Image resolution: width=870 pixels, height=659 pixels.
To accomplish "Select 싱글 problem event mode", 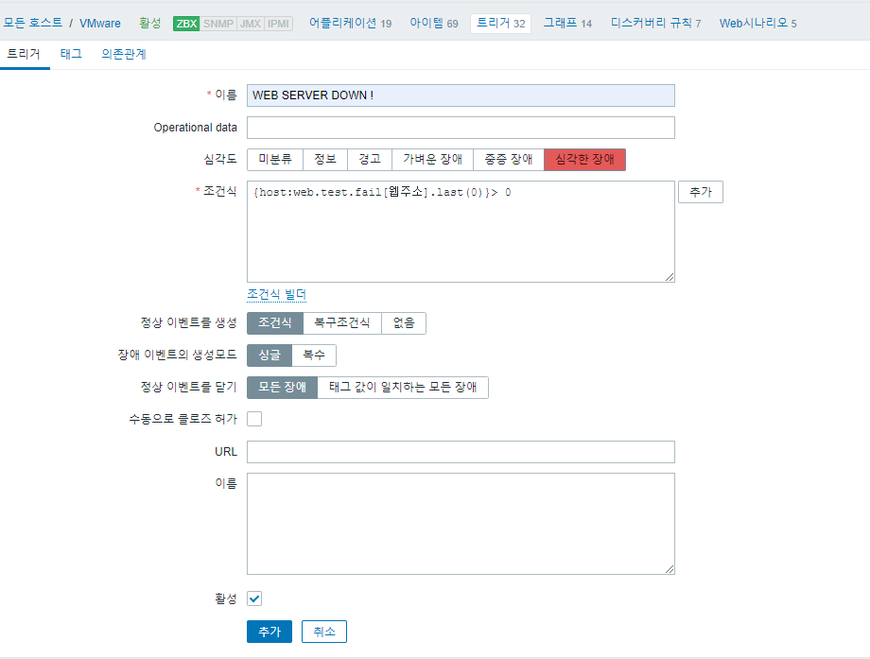I will pyautogui.click(x=270, y=356).
